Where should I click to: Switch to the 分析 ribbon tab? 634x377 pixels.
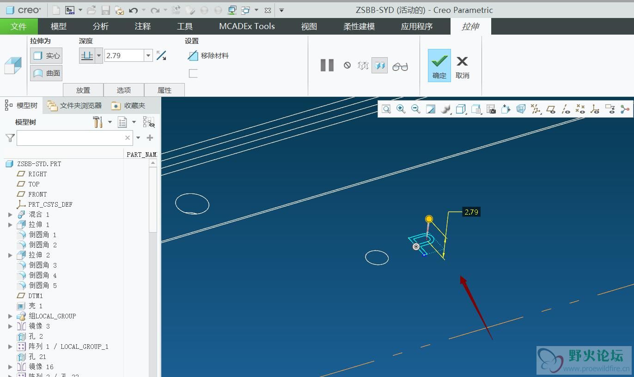pos(101,26)
